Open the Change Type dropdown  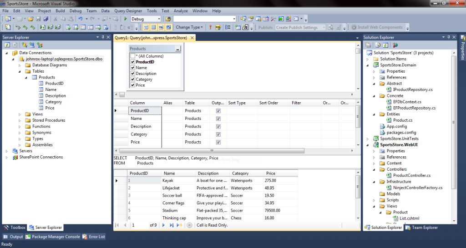click(x=189, y=27)
